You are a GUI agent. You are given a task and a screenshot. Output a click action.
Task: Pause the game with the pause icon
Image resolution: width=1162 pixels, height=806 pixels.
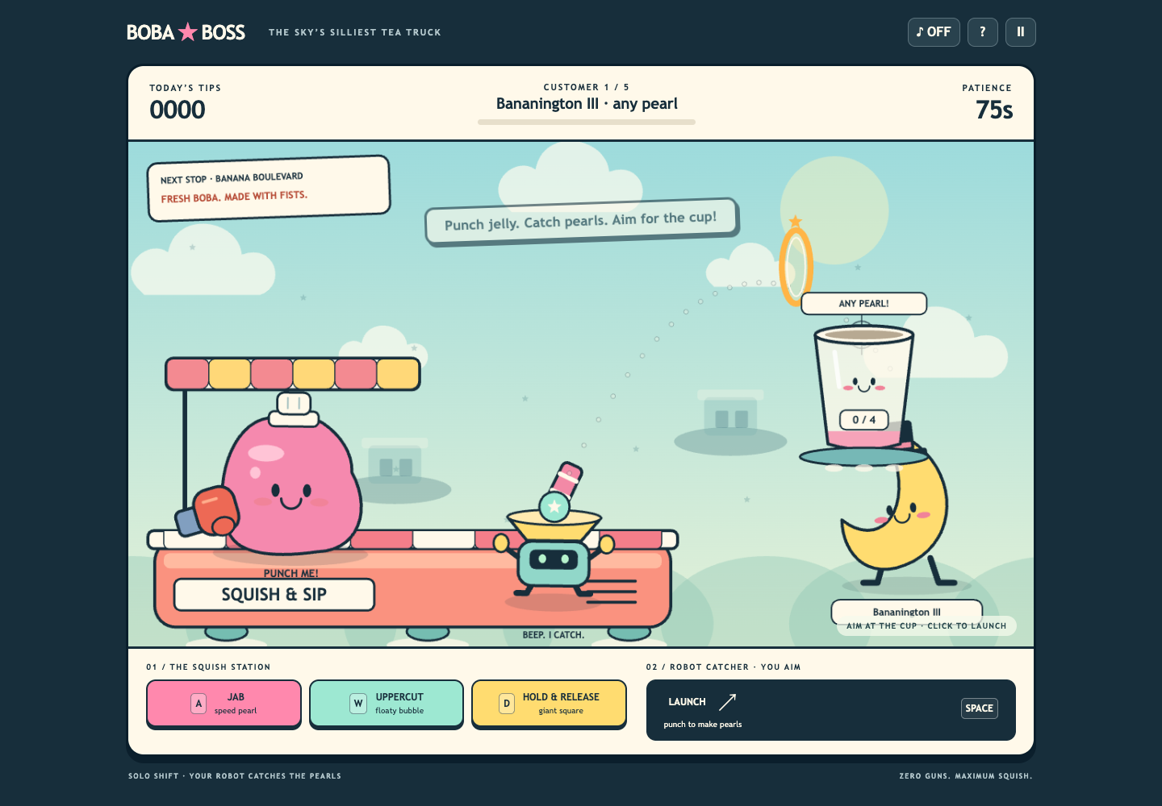(1021, 32)
